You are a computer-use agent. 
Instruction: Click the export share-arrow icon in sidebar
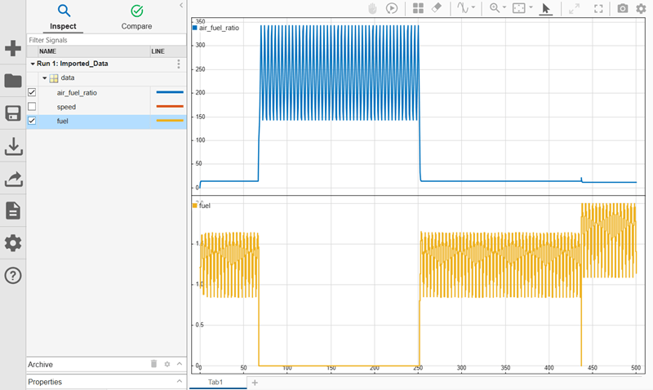click(13, 179)
